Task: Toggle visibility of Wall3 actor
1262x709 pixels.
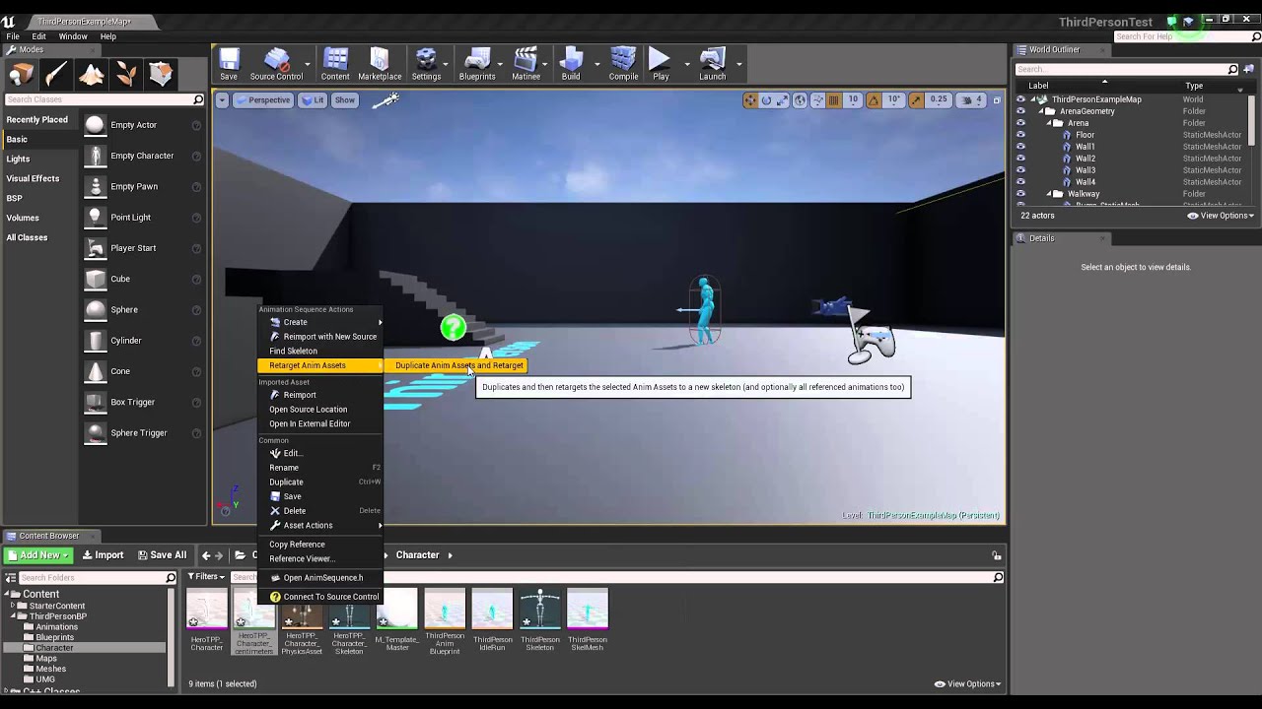Action: pyautogui.click(x=1020, y=170)
